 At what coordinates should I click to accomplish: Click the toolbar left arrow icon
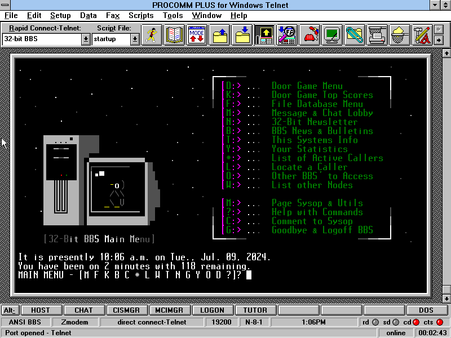point(439,29)
